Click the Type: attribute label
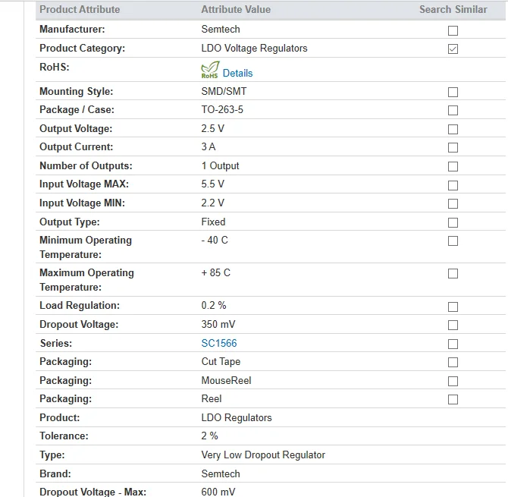 click(x=52, y=455)
